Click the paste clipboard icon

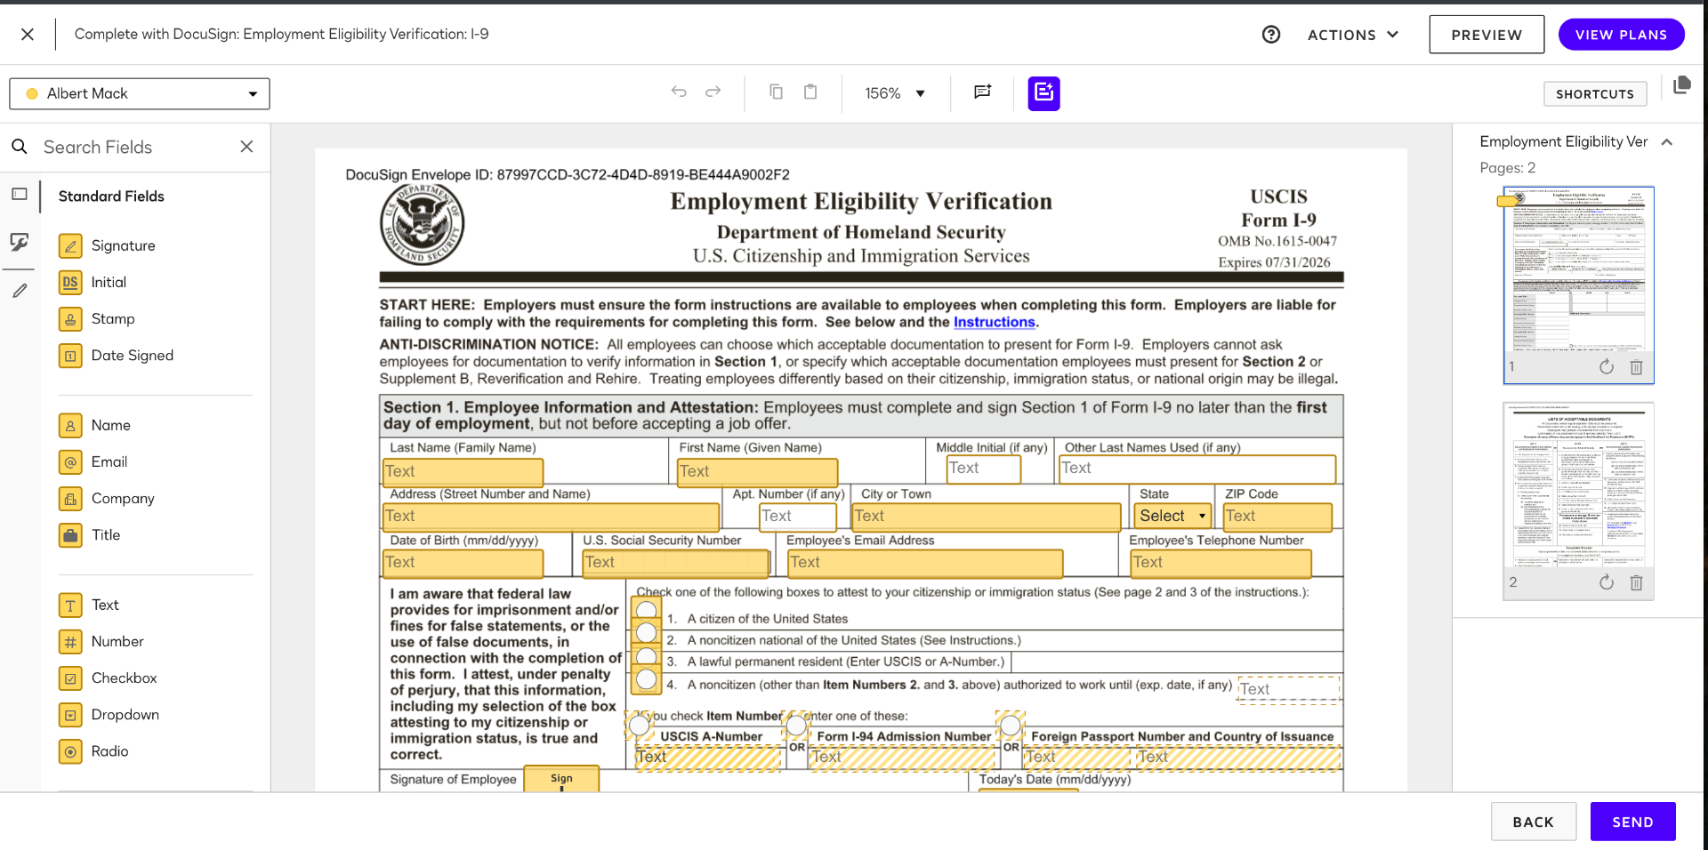[x=810, y=92]
